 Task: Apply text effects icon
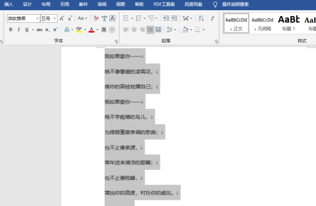(67, 30)
